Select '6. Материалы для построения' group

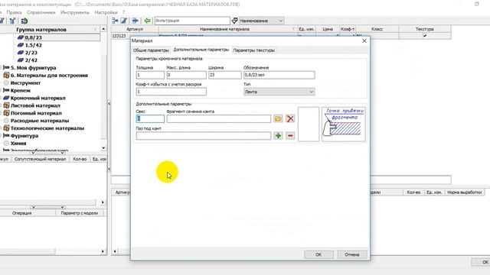pos(49,76)
